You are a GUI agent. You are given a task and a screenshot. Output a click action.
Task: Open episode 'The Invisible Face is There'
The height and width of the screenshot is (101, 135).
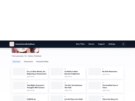pyautogui.click(x=110, y=87)
